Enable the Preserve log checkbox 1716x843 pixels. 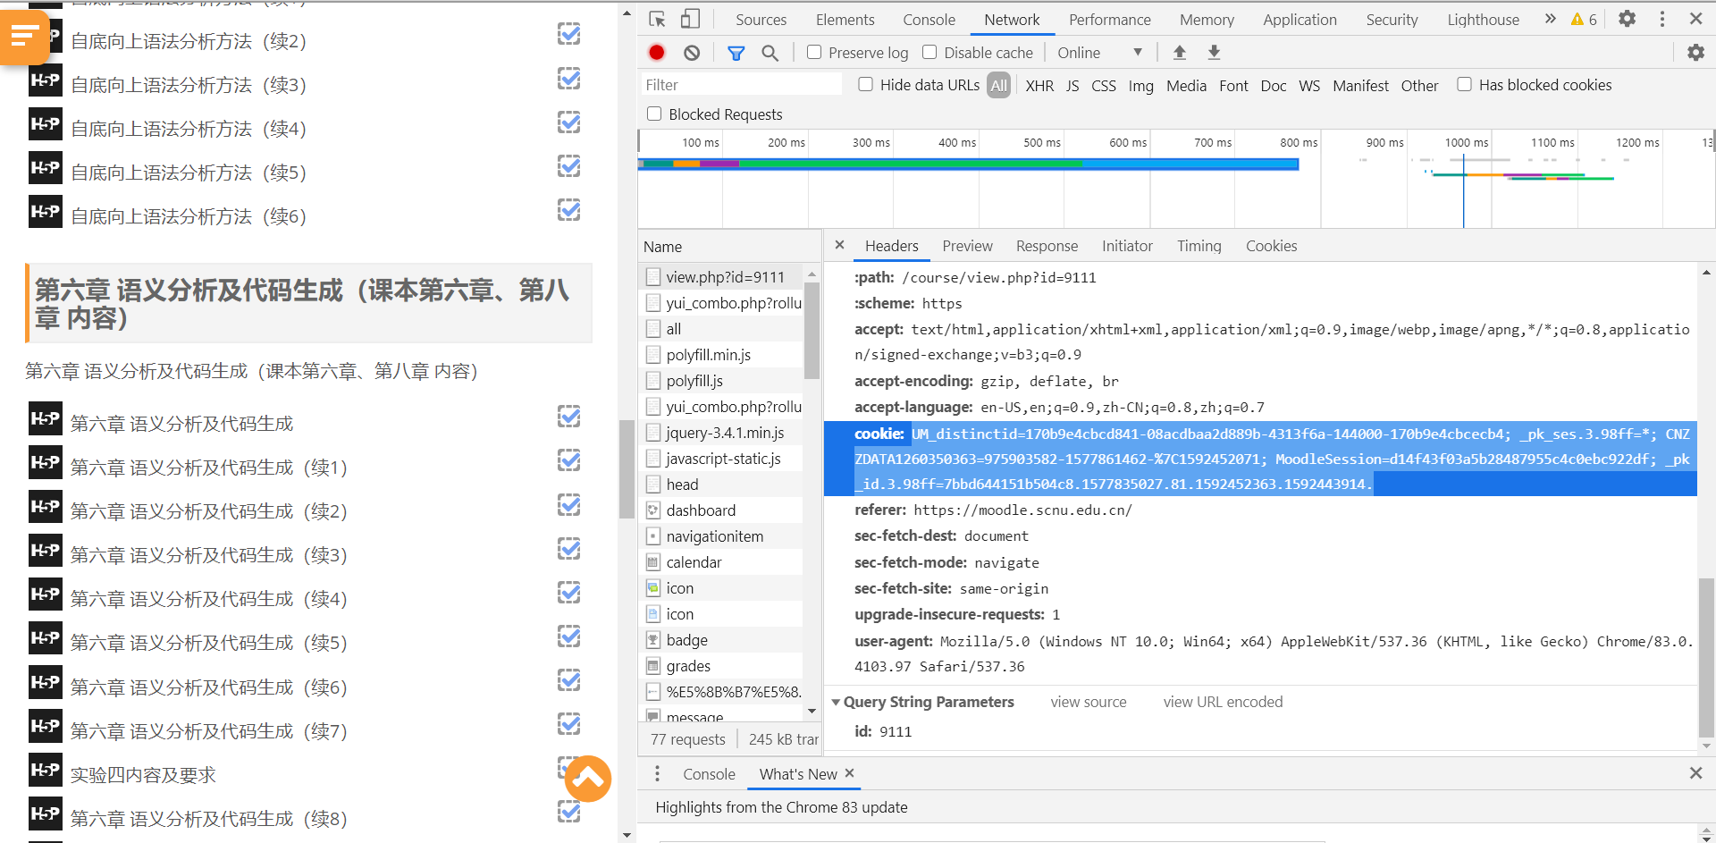(x=814, y=52)
